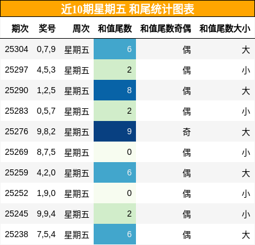Click tail value 6 in row 25238
This screenshot has height=245, width=255.
115,234
